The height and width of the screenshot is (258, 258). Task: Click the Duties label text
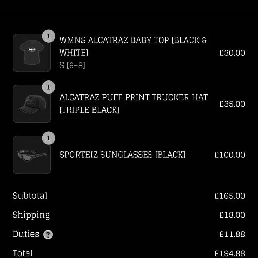click(26, 234)
